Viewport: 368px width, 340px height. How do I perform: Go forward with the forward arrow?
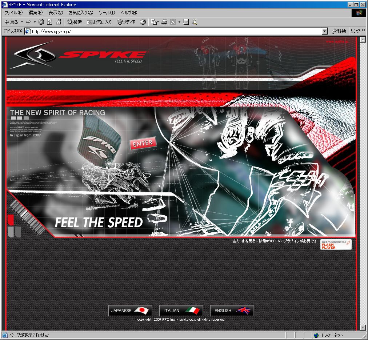click(28, 22)
